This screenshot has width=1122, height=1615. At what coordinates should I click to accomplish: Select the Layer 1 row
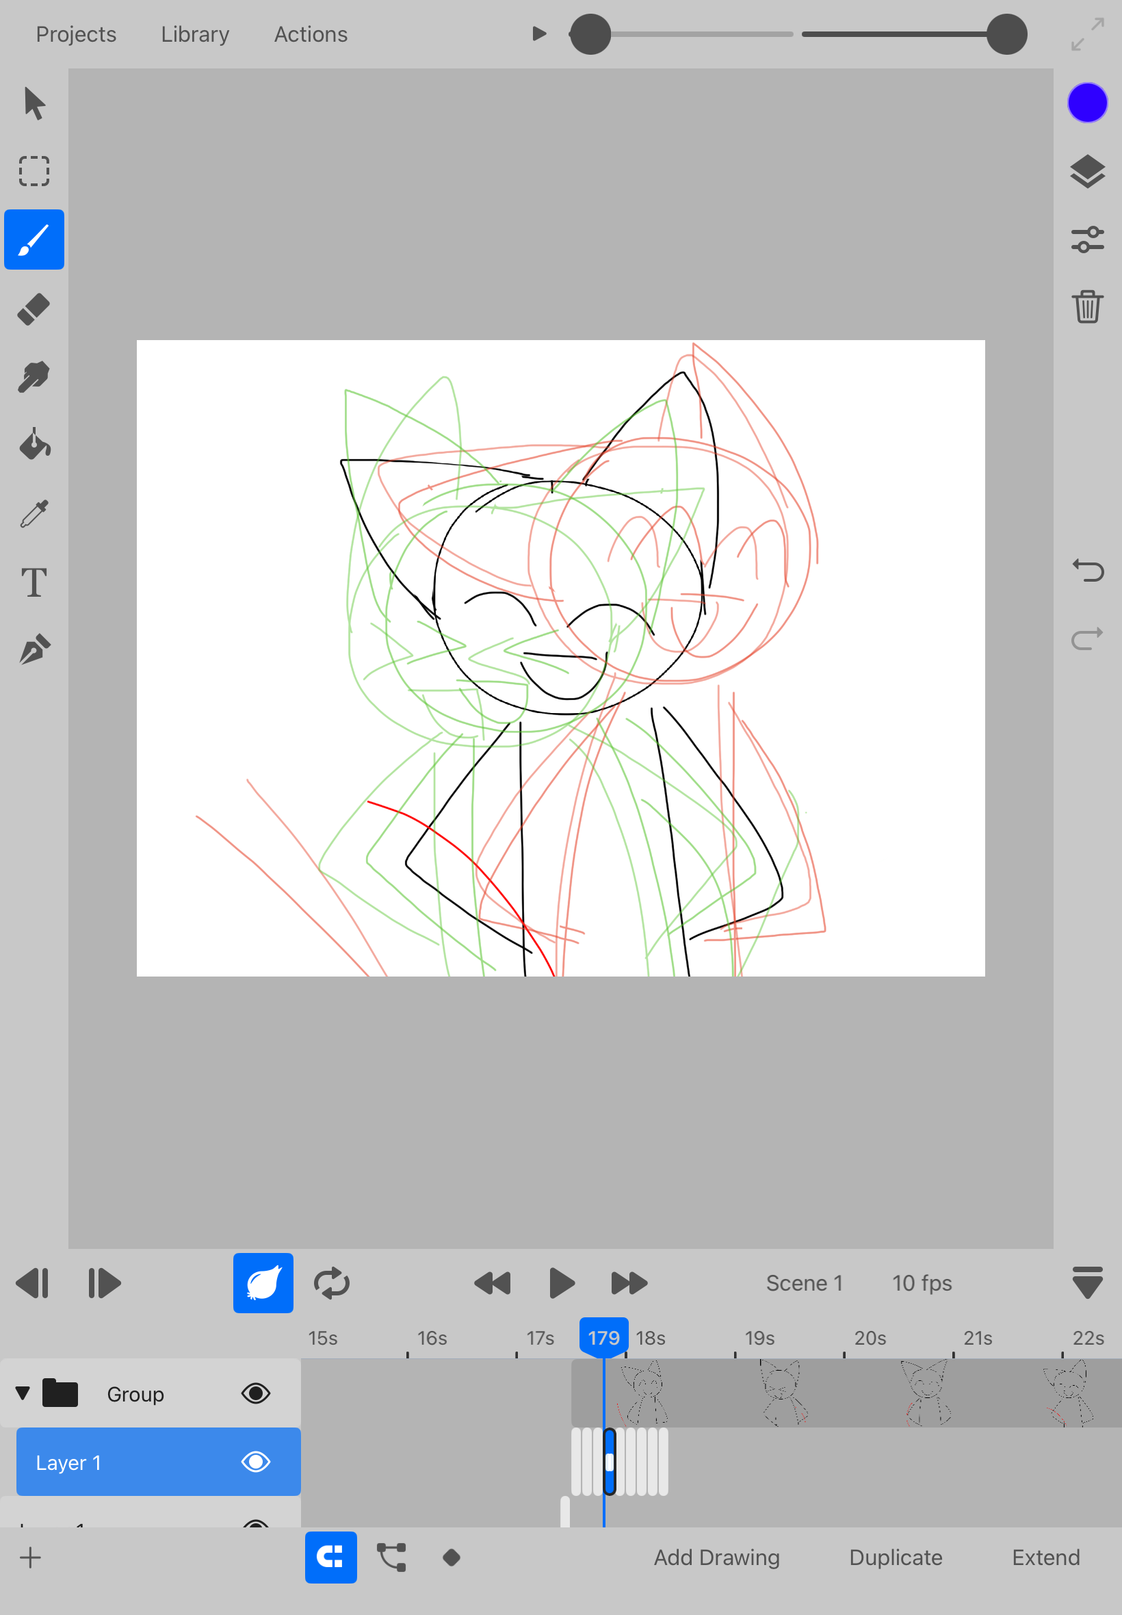click(158, 1462)
